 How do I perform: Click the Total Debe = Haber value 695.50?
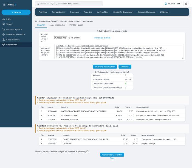pos(128,79)
